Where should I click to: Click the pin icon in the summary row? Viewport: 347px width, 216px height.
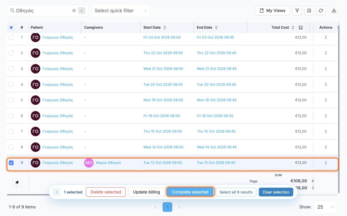[x=17, y=182]
